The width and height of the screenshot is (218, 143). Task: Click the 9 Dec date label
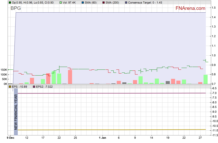click(10, 138)
